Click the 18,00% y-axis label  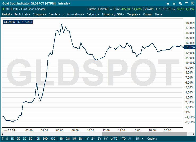190,23
